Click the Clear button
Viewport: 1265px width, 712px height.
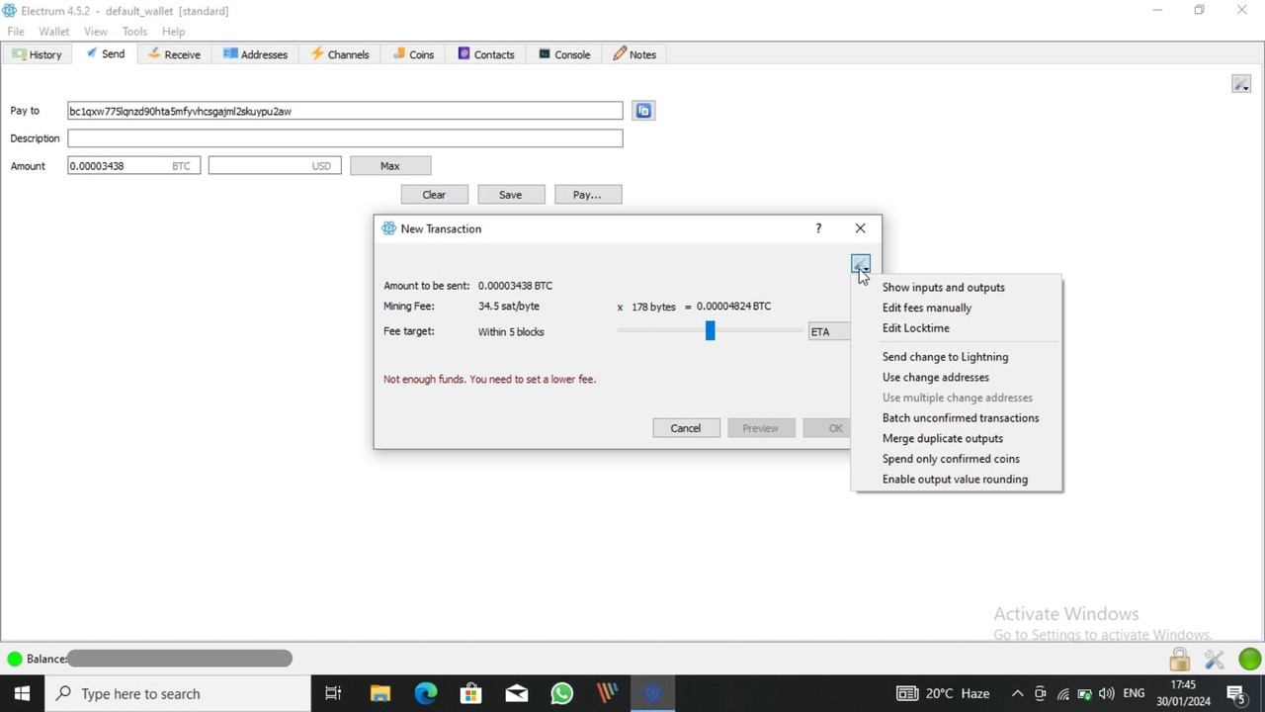click(x=434, y=195)
